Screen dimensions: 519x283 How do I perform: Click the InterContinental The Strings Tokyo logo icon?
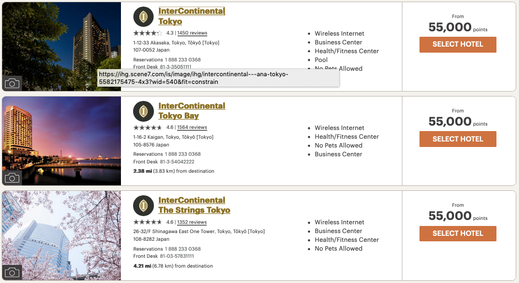pos(143,205)
